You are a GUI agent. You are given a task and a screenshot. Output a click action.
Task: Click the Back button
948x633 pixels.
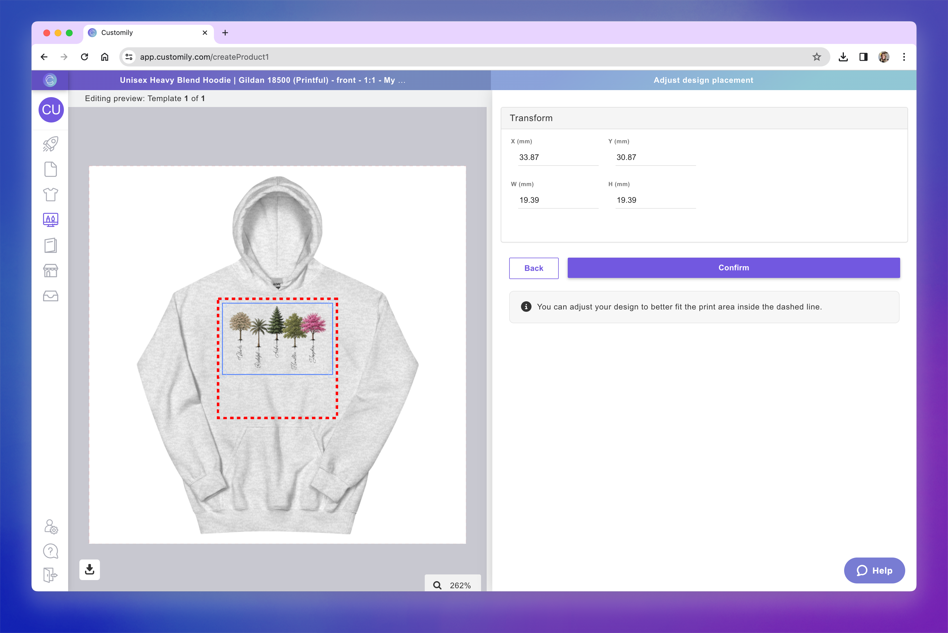click(x=533, y=268)
